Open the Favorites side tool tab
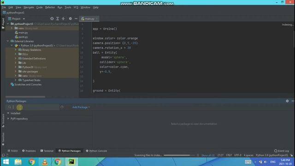This screenshot has height=166, width=295. pos(3,139)
